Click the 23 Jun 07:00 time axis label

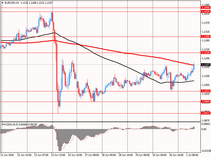click(41, 155)
